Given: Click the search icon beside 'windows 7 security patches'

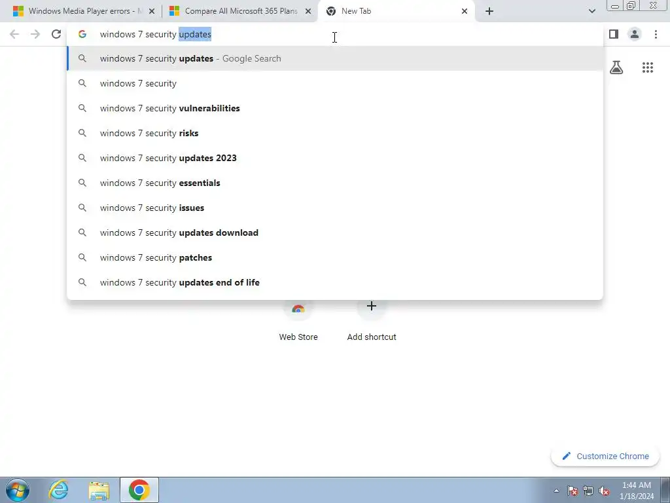Looking at the screenshot, I should click(x=82, y=257).
